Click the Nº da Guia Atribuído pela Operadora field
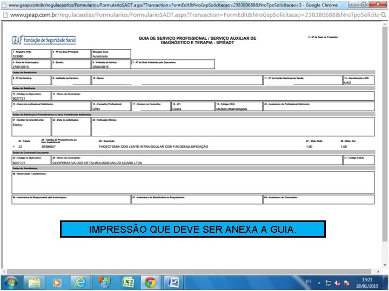This screenshot has height=291, width=389. pos(173,64)
